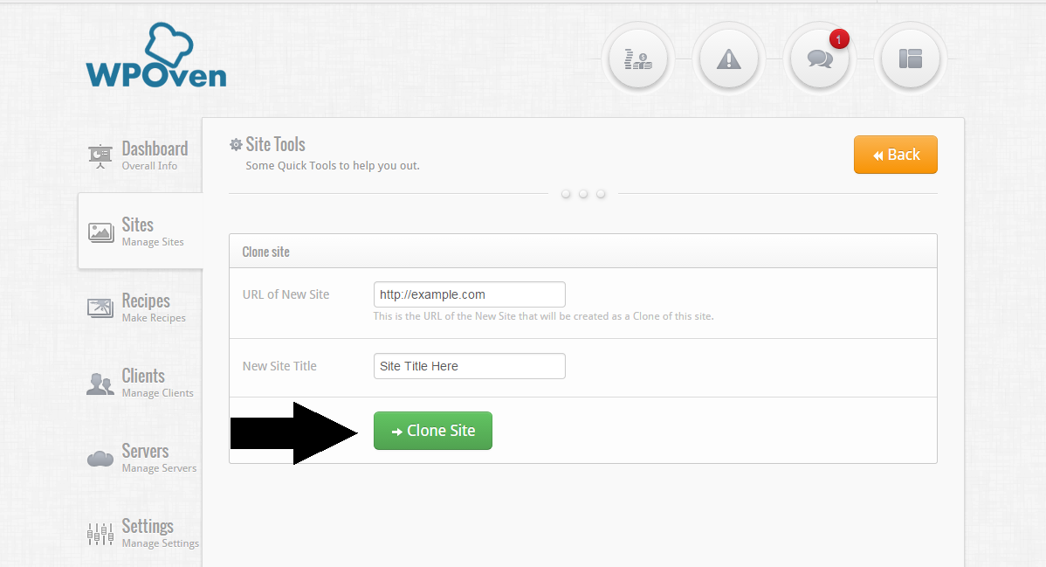
Task: Open the chat messages icon with badge
Action: [x=819, y=59]
